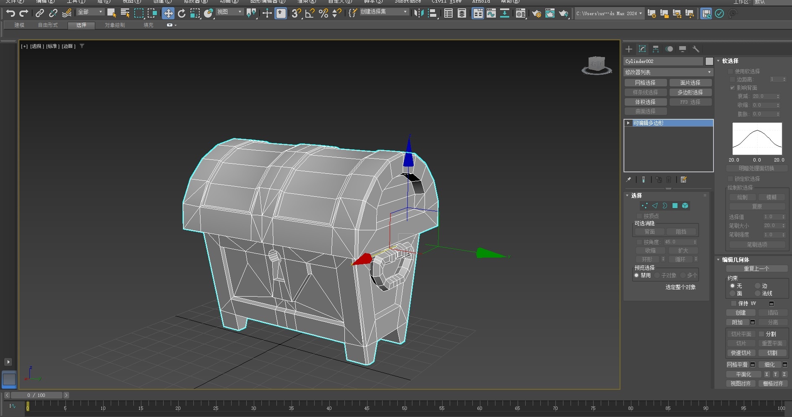792x417 pixels.
Task: Enable the 按角度 checkbox
Action: 639,242
